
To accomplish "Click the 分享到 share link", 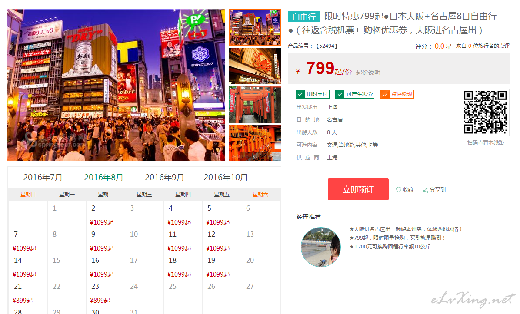I will (x=438, y=190).
